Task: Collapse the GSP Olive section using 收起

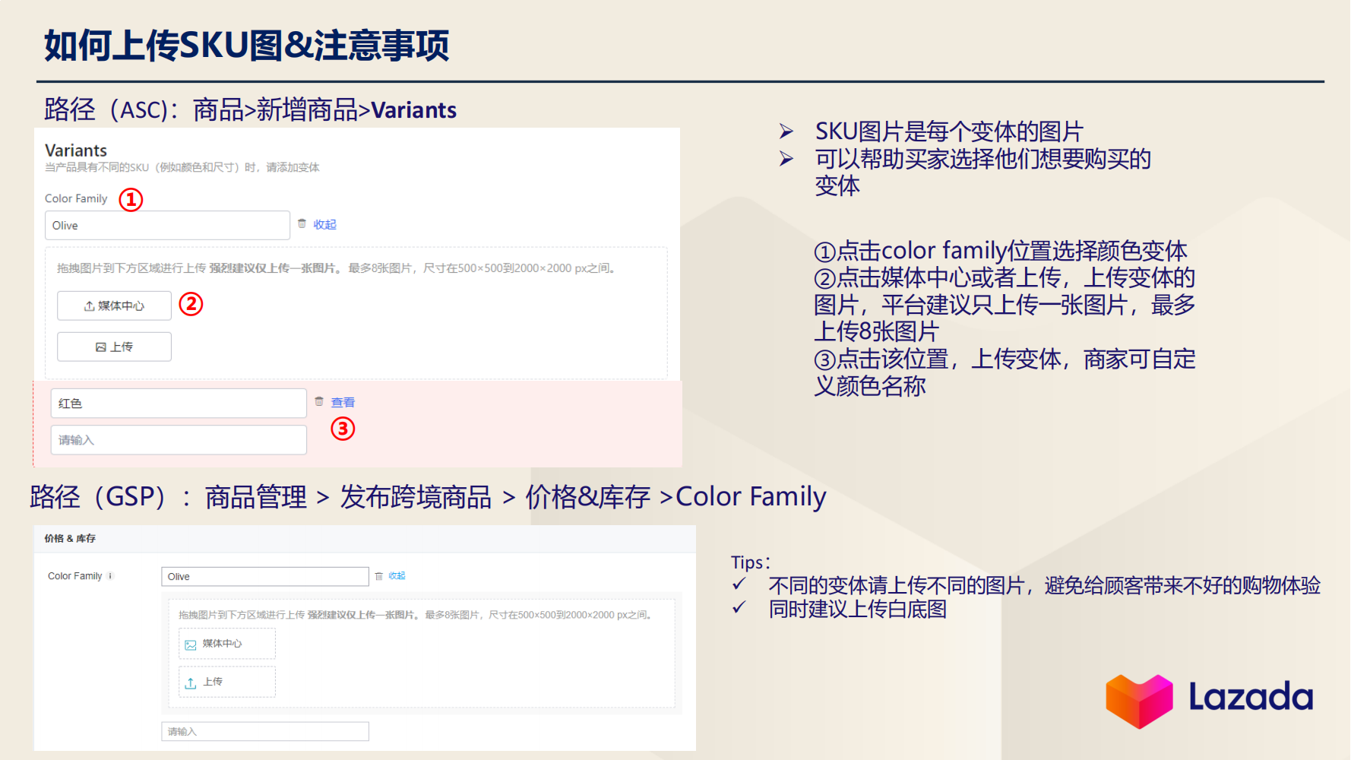Action: click(397, 576)
